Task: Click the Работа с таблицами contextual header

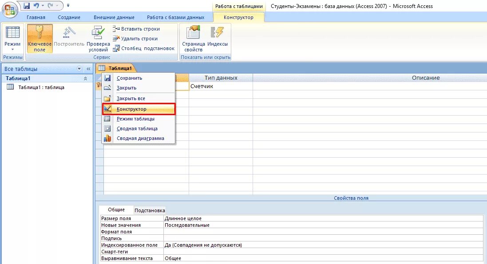Action: pyautogui.click(x=239, y=6)
